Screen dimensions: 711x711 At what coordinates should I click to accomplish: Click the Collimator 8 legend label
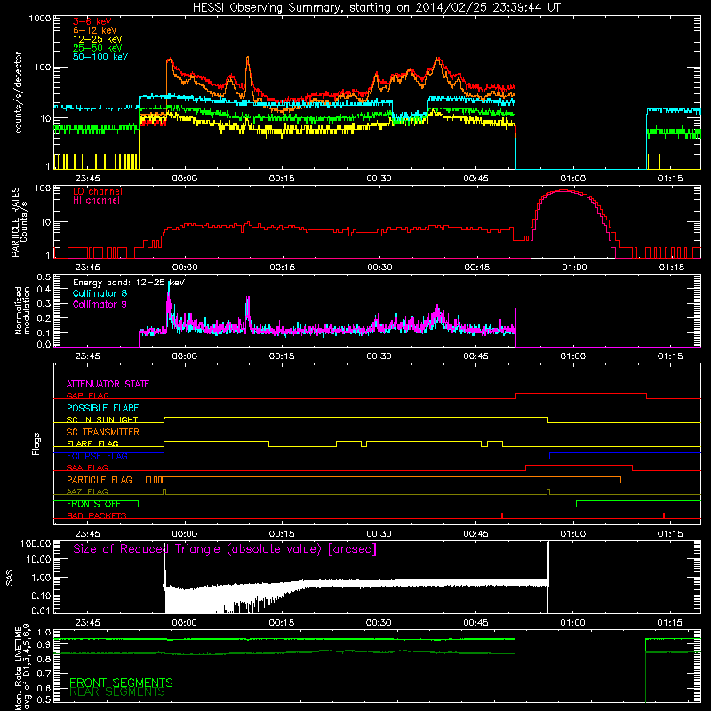[100, 293]
